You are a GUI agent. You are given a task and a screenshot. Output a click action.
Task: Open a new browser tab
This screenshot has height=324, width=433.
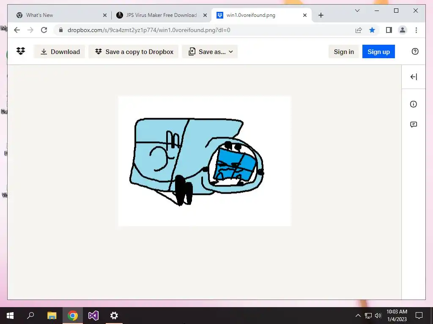(x=321, y=16)
